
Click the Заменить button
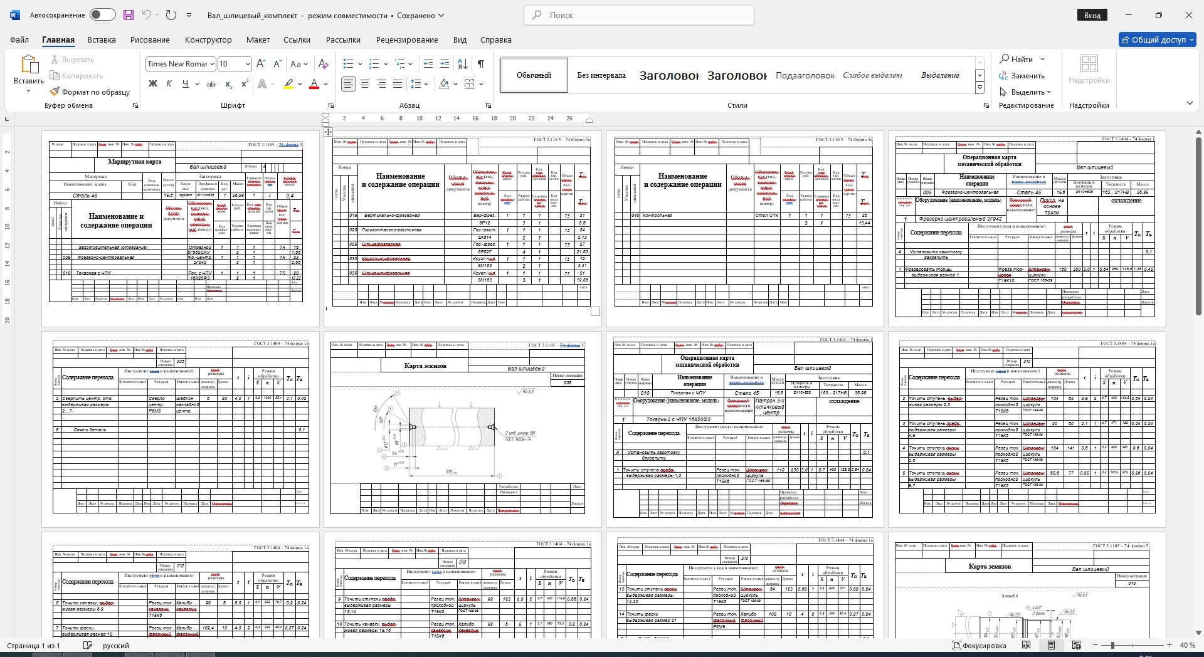1022,76
